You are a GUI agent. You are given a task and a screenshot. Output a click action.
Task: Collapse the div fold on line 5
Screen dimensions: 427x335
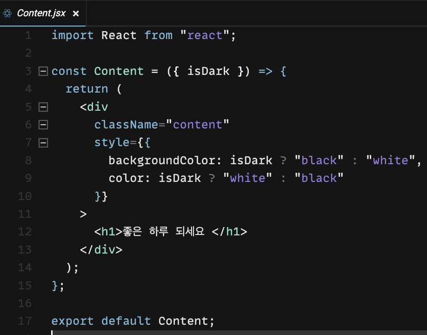(x=43, y=107)
